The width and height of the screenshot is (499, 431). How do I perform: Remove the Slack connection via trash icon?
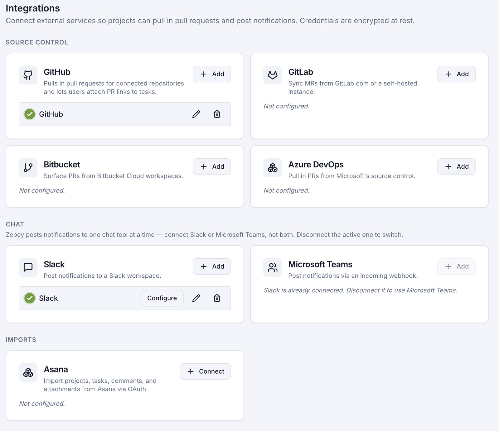coord(217,298)
